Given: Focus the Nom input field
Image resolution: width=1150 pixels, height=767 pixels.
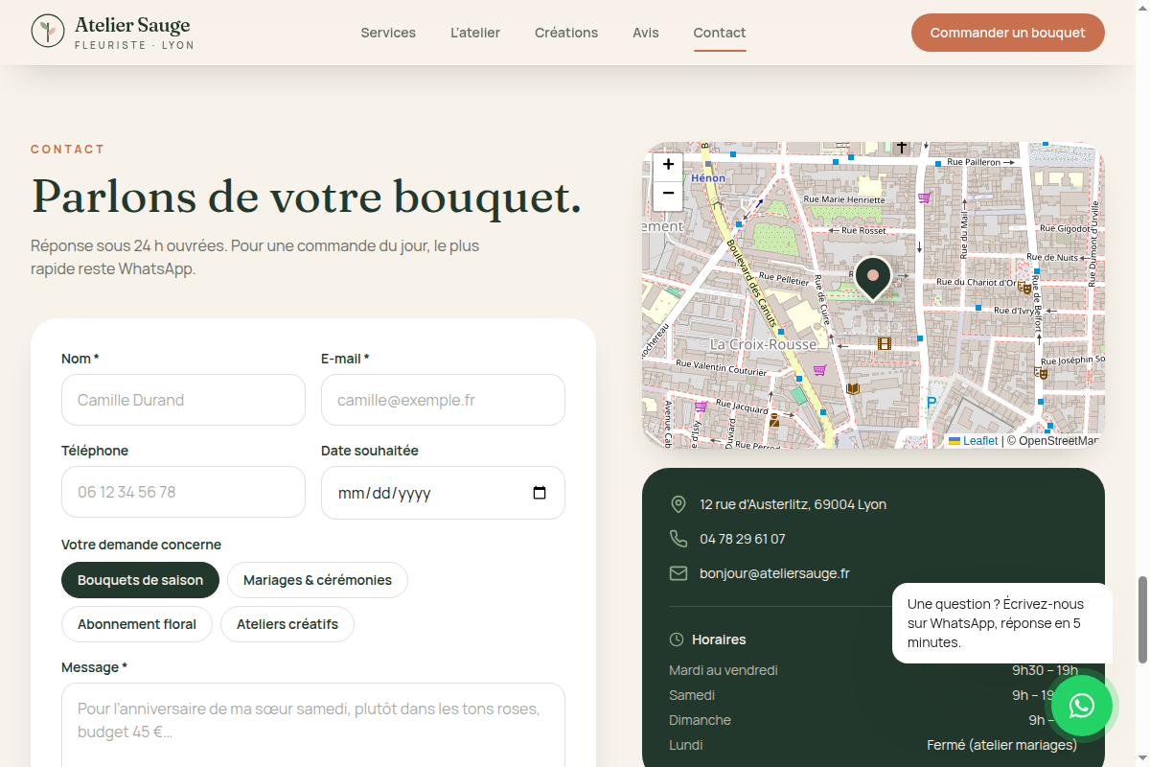Looking at the screenshot, I should pyautogui.click(x=183, y=400).
